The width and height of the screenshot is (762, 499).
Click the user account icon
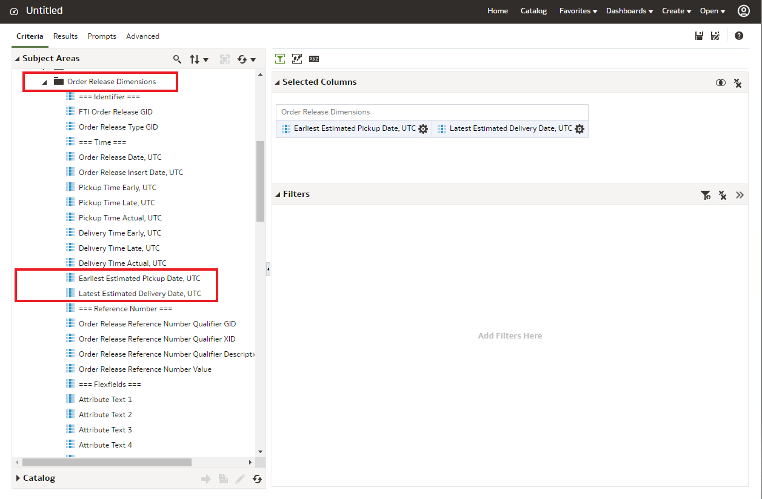pos(743,11)
